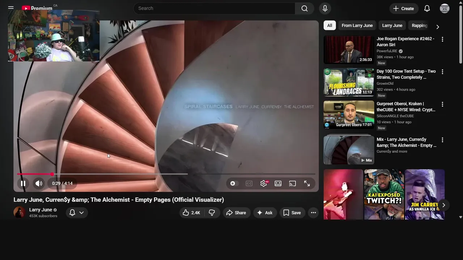Open the player settings gear

coord(264,183)
